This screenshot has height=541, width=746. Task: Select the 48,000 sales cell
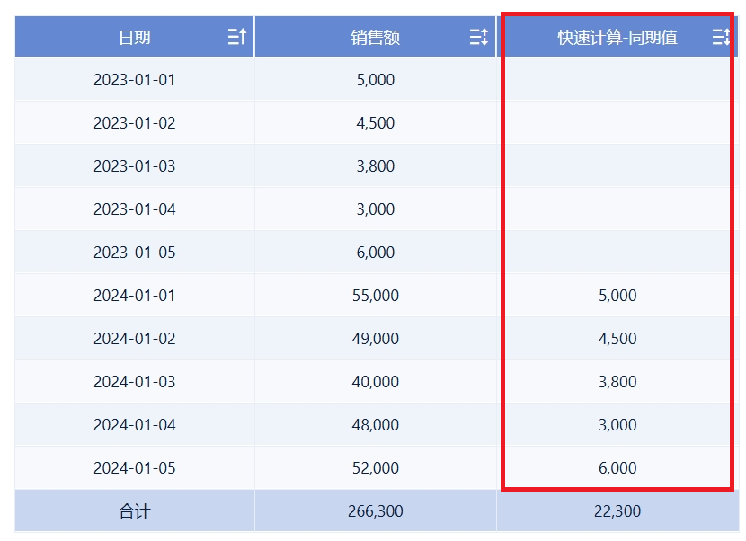click(x=376, y=424)
